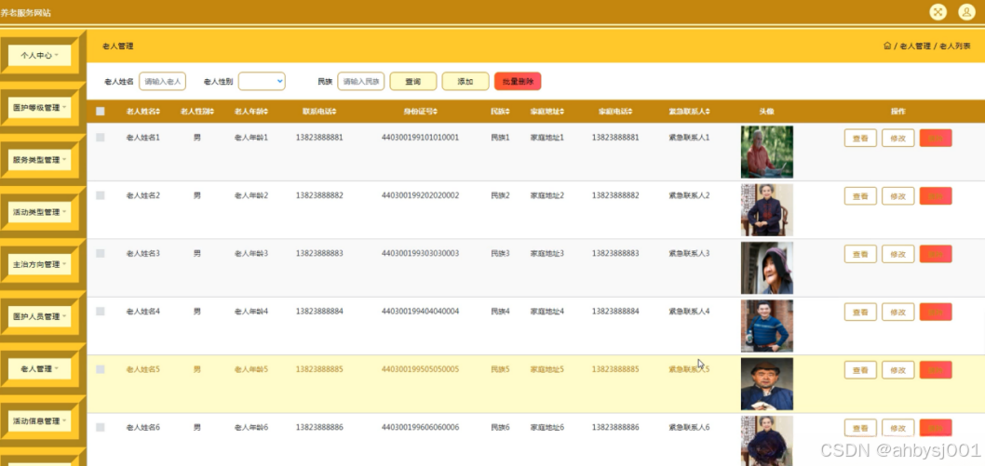Click the 紧急联系人2 cell
Viewport: 985px width, 466px height.
[x=689, y=195]
